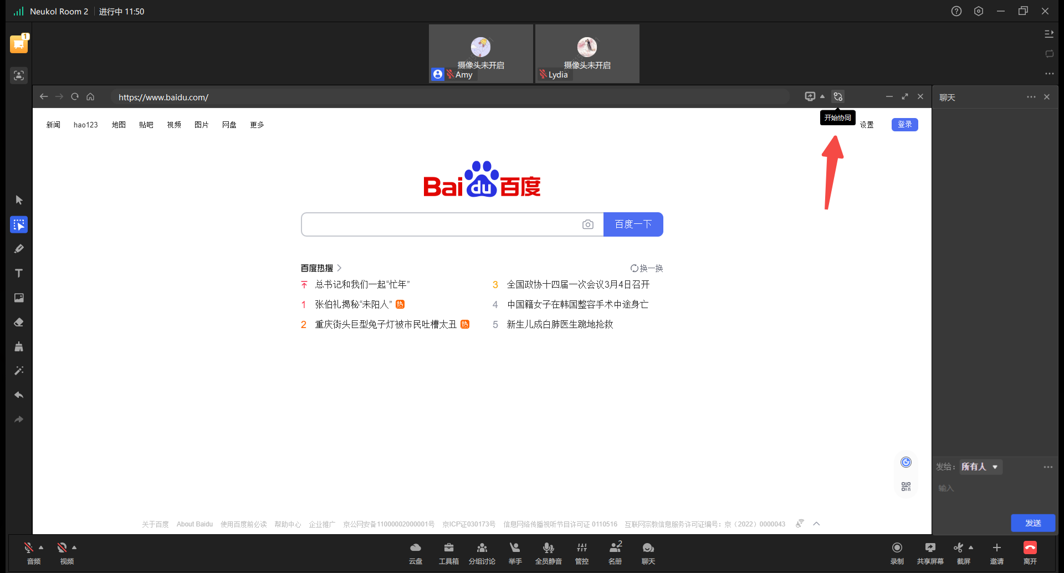
Task: Open the help question mark icon
Action: (956, 11)
